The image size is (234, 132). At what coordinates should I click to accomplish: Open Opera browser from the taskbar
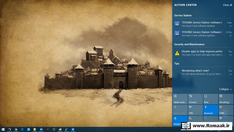pyautogui.click(x=10, y=129)
